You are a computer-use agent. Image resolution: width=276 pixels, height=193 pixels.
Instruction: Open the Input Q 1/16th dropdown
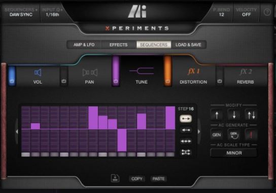point(52,12)
